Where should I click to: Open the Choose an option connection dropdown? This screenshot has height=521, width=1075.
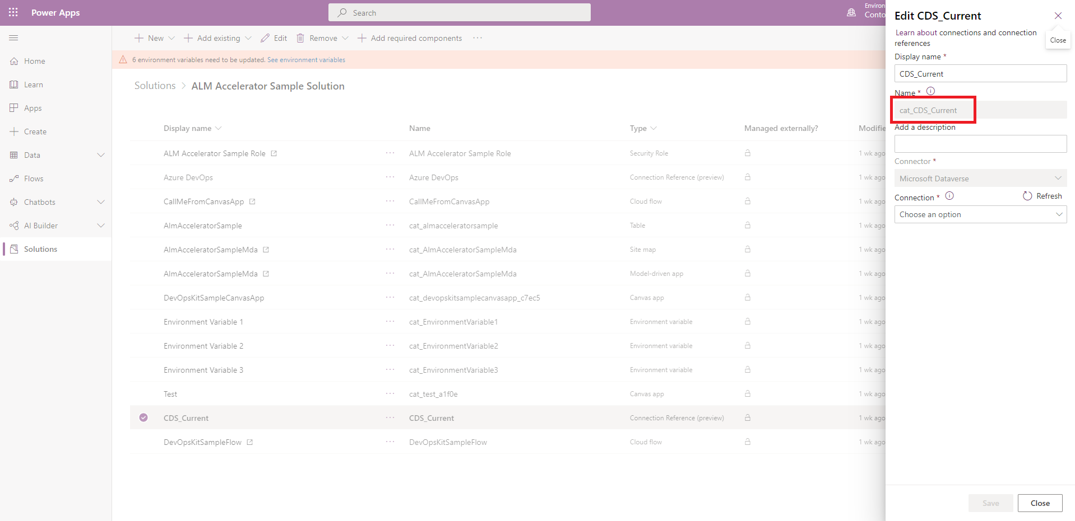coord(980,214)
